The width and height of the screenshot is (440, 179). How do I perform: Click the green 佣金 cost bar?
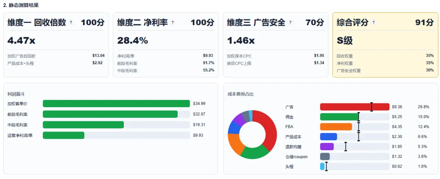(339, 116)
